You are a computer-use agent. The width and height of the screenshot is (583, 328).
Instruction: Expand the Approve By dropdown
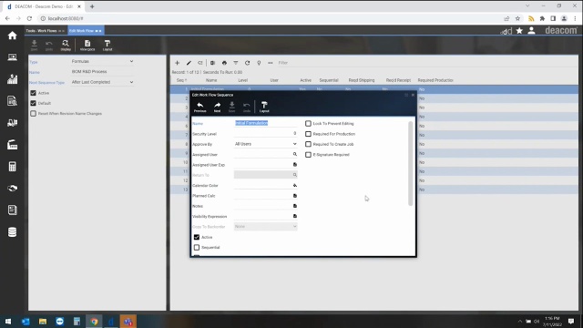pyautogui.click(x=265, y=144)
